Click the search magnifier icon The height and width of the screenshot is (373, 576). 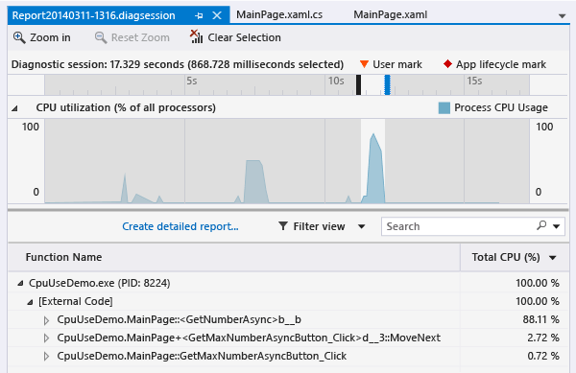point(541,225)
